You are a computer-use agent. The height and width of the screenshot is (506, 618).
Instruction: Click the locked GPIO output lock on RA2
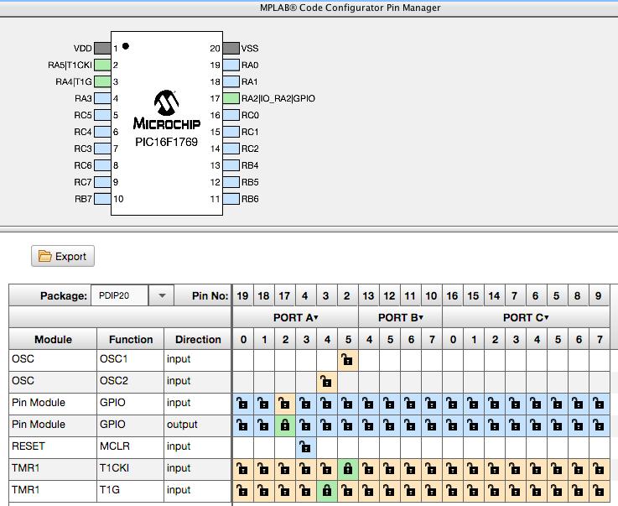point(284,425)
